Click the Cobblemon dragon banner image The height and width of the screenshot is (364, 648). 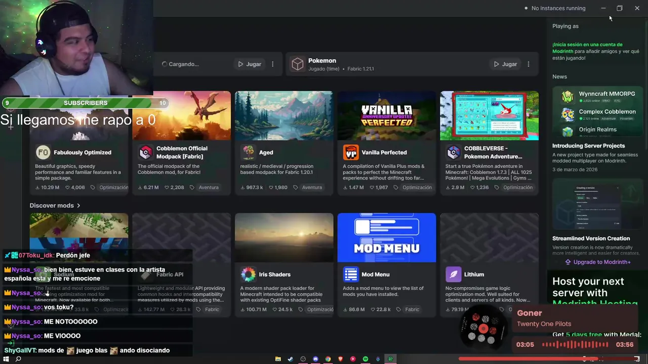[x=181, y=116]
